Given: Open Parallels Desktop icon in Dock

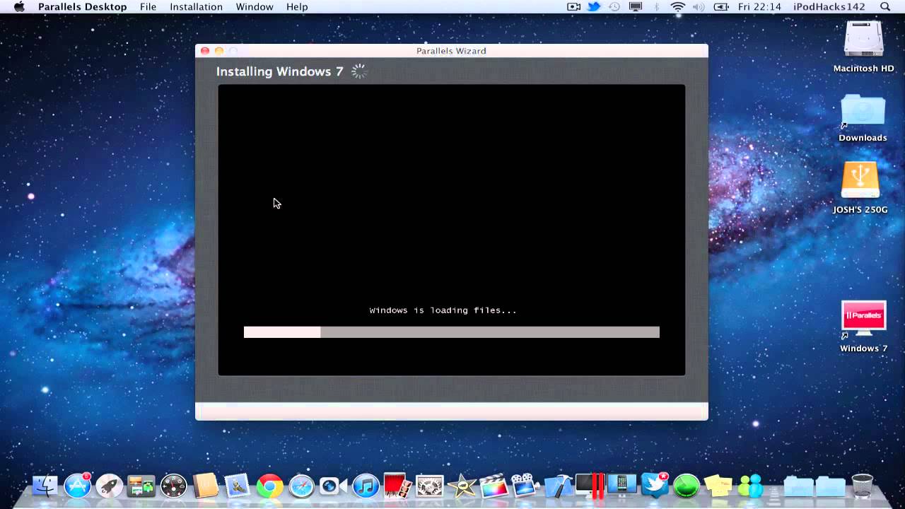Looking at the screenshot, I should 590,485.
